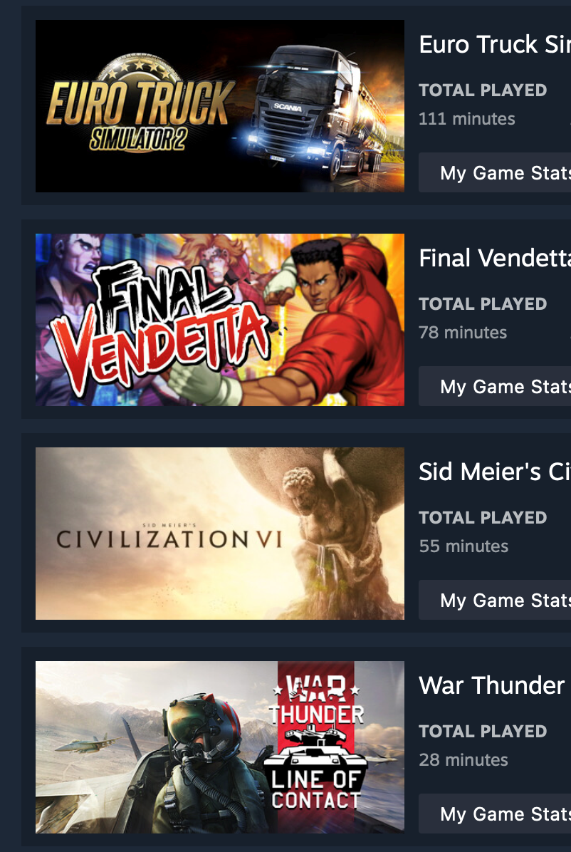The image size is (571, 852).
Task: View My Game Stats for Final Vendetta
Action: 495,386
